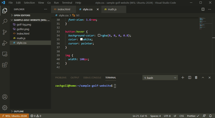Open the Run and Debug view

[x=5, y=43]
